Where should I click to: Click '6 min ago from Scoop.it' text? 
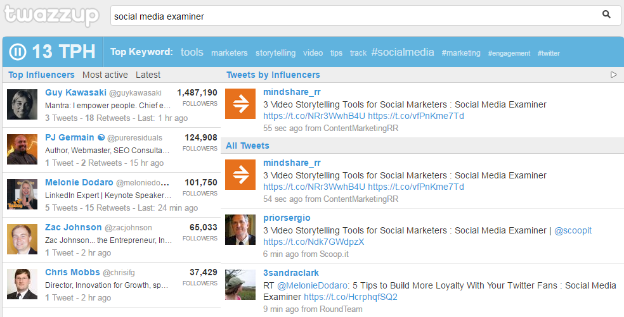306,254
